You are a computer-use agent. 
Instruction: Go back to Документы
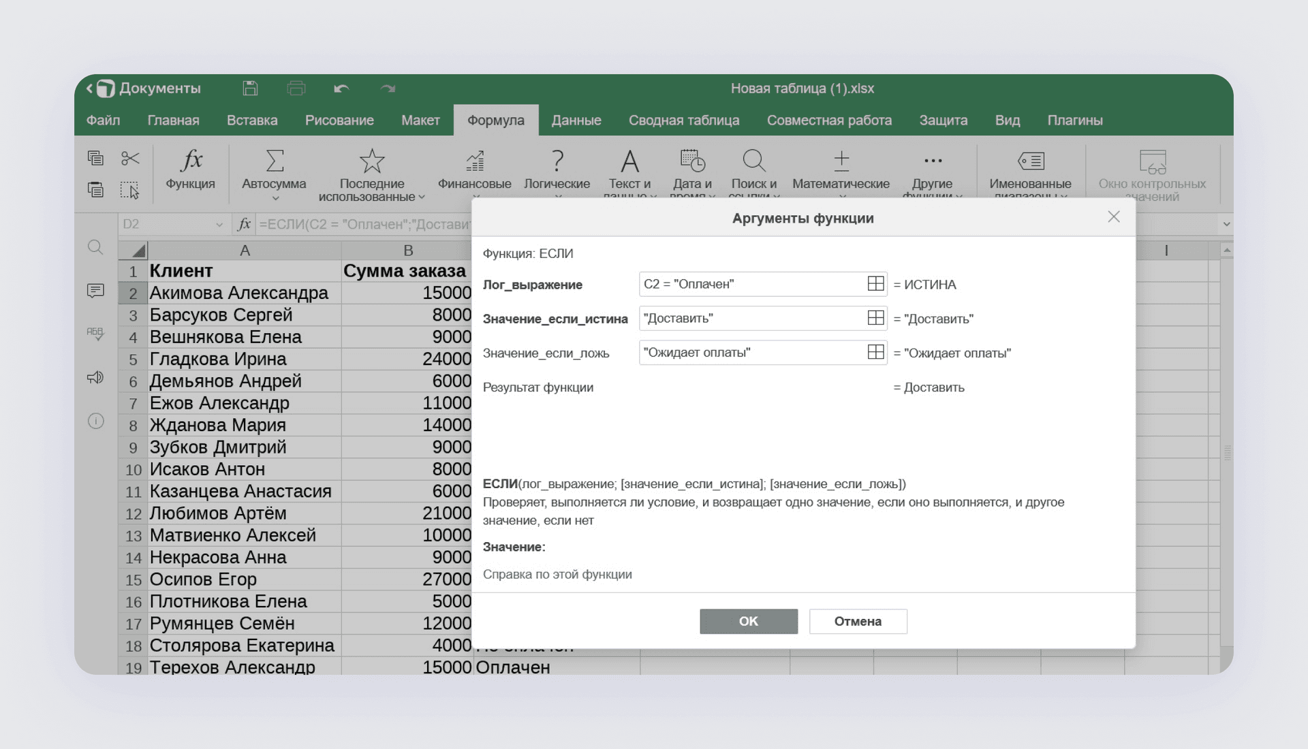click(x=144, y=89)
